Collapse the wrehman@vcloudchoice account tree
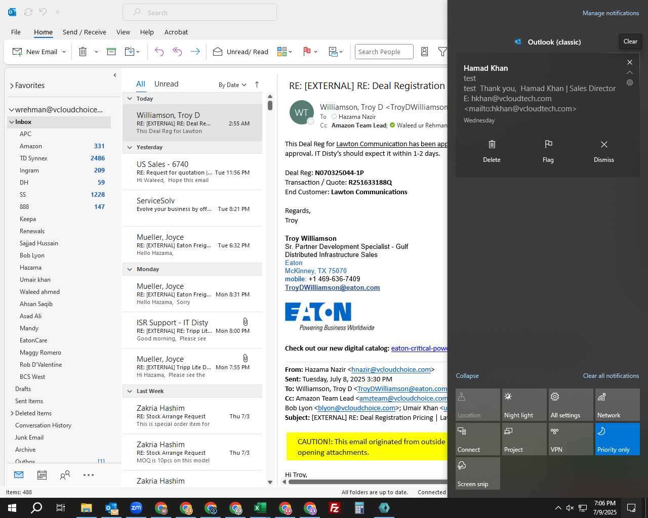 click(11, 110)
